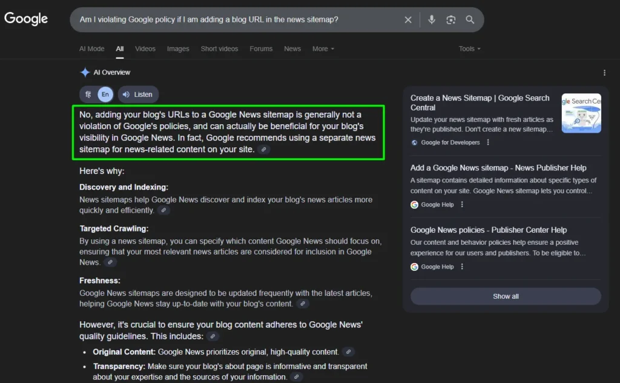Open source link icon after Freshness paragraph
Image resolution: width=620 pixels, height=383 pixels.
coord(303,304)
